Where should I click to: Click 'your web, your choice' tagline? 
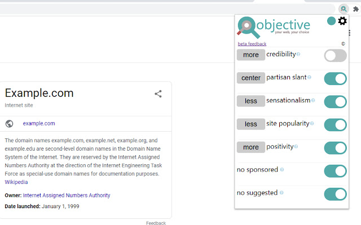292,32
